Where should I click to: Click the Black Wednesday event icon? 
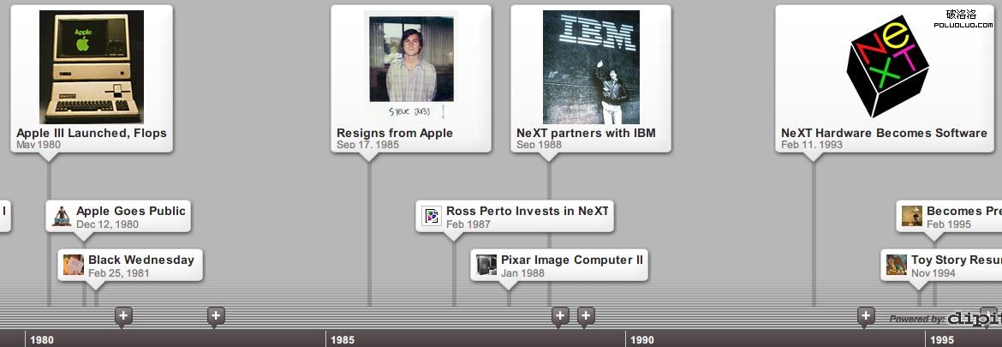74,266
